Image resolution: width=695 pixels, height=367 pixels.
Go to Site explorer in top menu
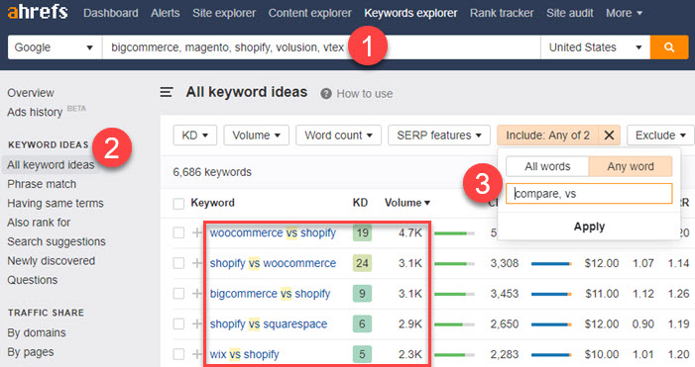(224, 13)
